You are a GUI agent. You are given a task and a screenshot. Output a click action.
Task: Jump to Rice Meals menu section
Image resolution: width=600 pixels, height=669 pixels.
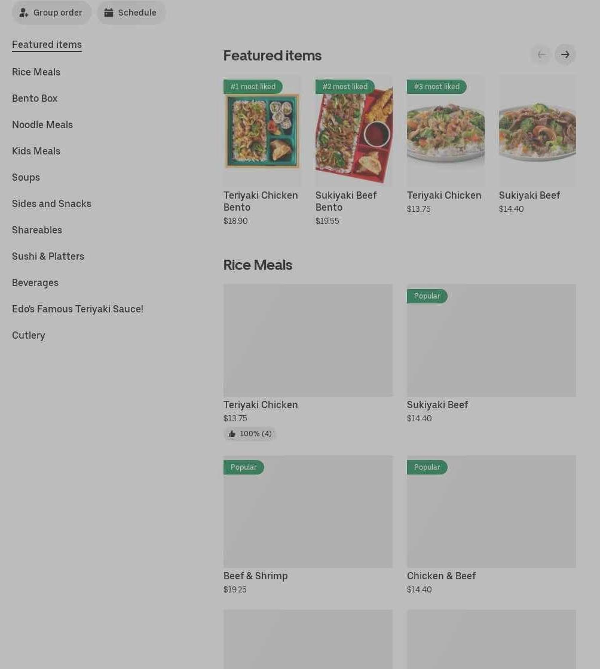pos(36,72)
